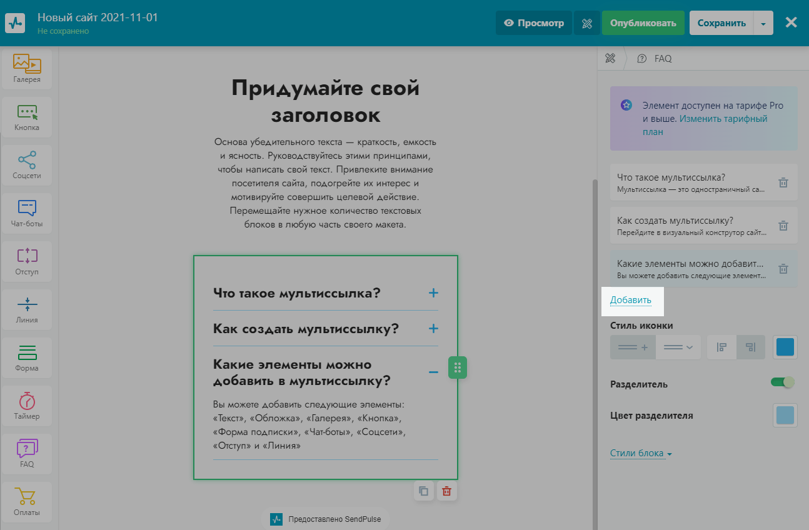Open the 'Какие элементы можно добавить' item in panel
This screenshot has width=809, height=530.
[691, 269]
